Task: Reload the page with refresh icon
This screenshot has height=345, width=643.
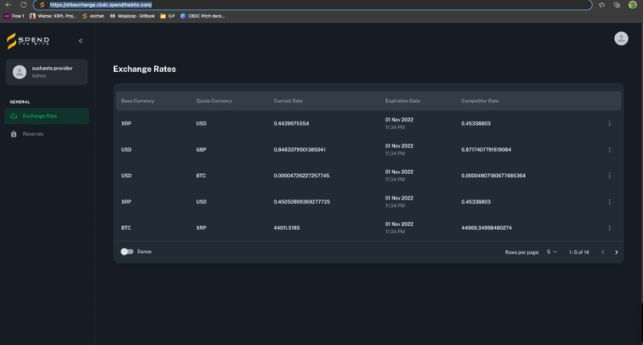Action: [x=23, y=5]
